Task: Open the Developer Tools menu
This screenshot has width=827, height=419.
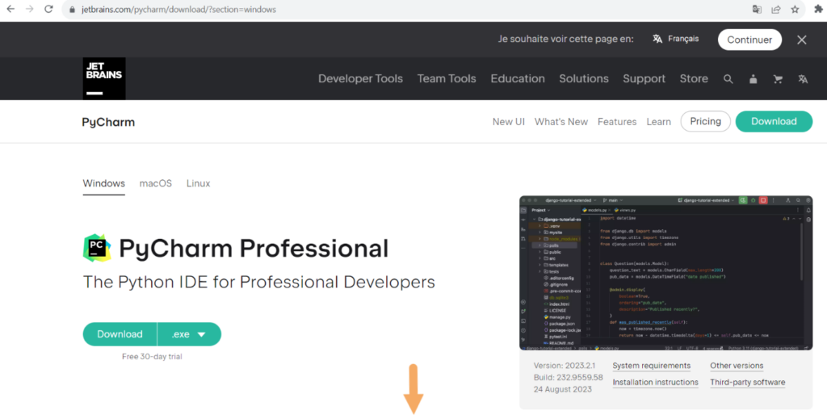Action: [x=360, y=79]
